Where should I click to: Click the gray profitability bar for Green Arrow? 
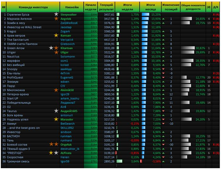188,48
